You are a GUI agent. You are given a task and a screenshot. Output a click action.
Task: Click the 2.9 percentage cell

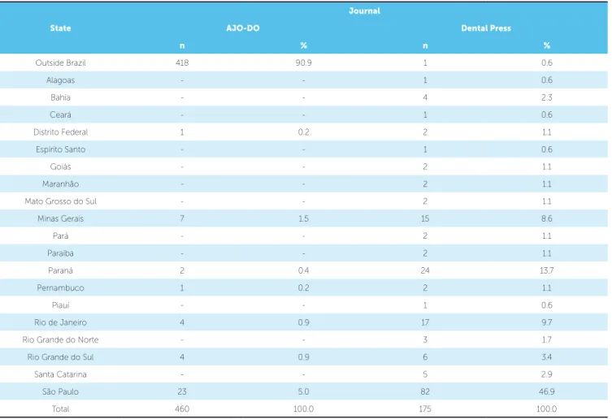pyautogui.click(x=547, y=374)
